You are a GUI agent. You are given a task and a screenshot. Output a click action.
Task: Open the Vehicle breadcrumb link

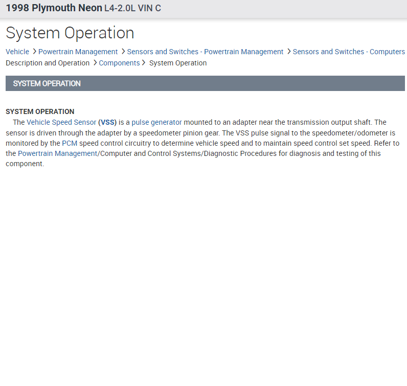click(17, 52)
